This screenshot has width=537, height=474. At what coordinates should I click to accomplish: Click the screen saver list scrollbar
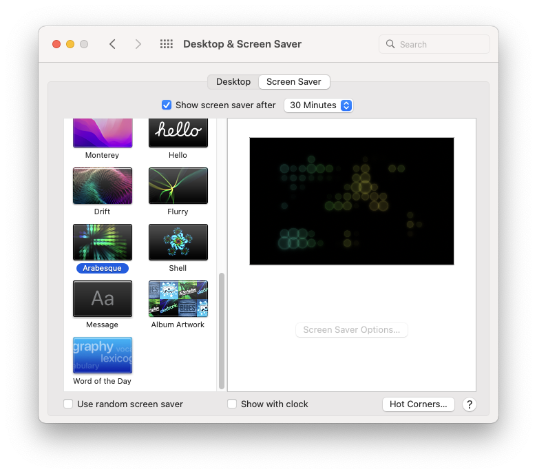click(222, 331)
